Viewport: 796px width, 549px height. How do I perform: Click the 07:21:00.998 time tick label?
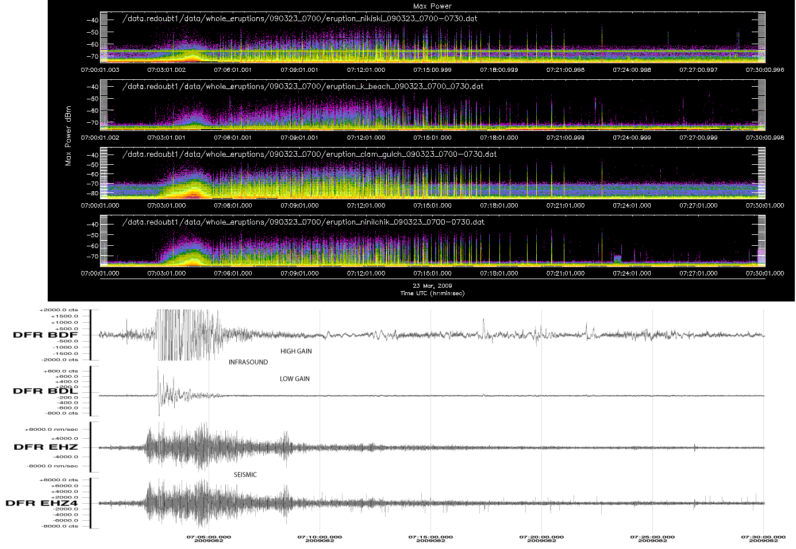(x=566, y=69)
